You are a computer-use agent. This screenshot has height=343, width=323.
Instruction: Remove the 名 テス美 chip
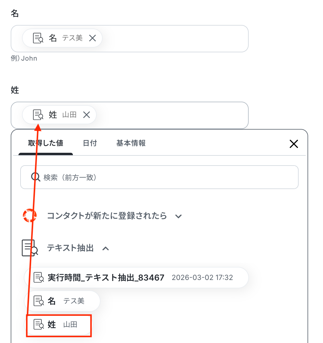point(92,38)
